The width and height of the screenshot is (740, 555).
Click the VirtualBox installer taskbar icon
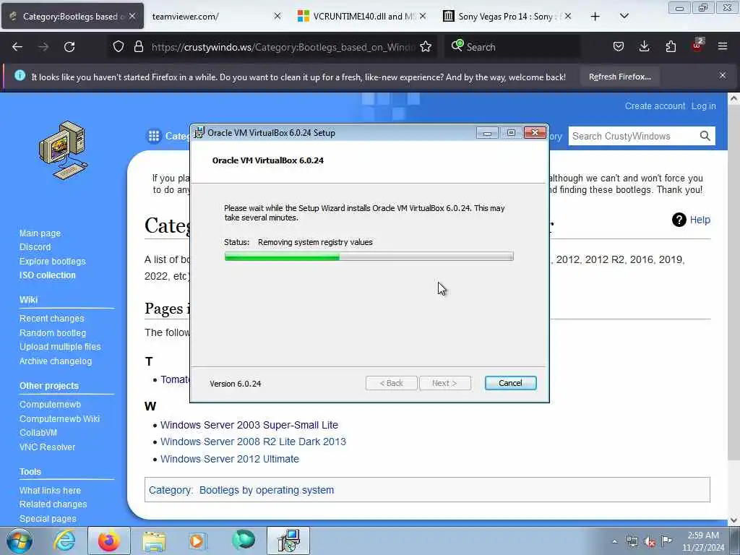[x=288, y=541]
